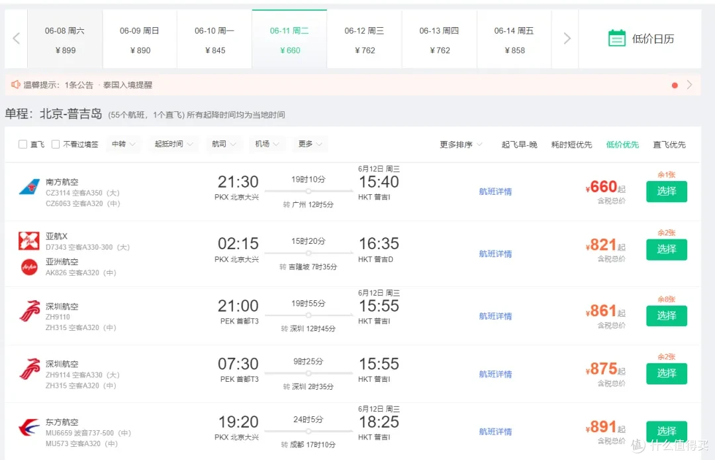Open 航班详情 for the ¥821 flight
Image resolution: width=715 pixels, height=460 pixels.
pyautogui.click(x=495, y=254)
